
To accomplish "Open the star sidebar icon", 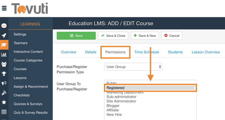I will pos(4,102).
